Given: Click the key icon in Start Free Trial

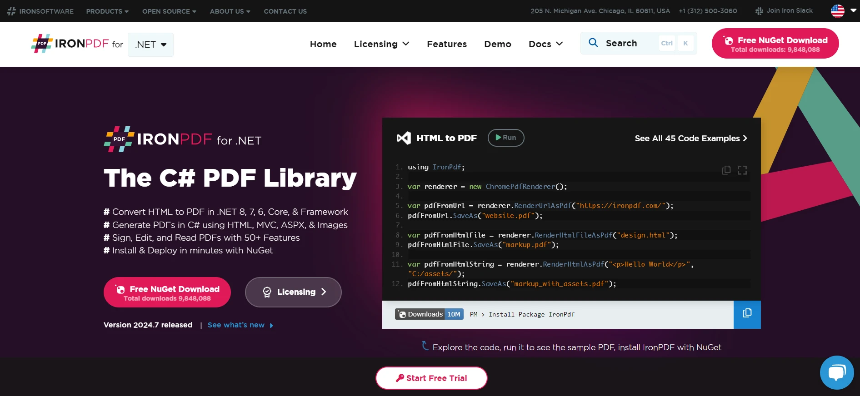Looking at the screenshot, I should (400, 378).
